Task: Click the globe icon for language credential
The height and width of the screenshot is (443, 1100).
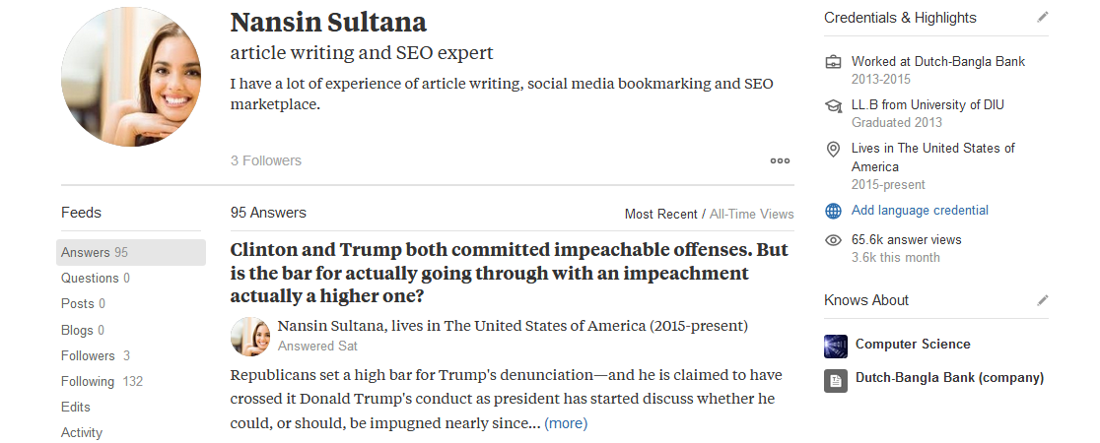Action: coord(834,211)
